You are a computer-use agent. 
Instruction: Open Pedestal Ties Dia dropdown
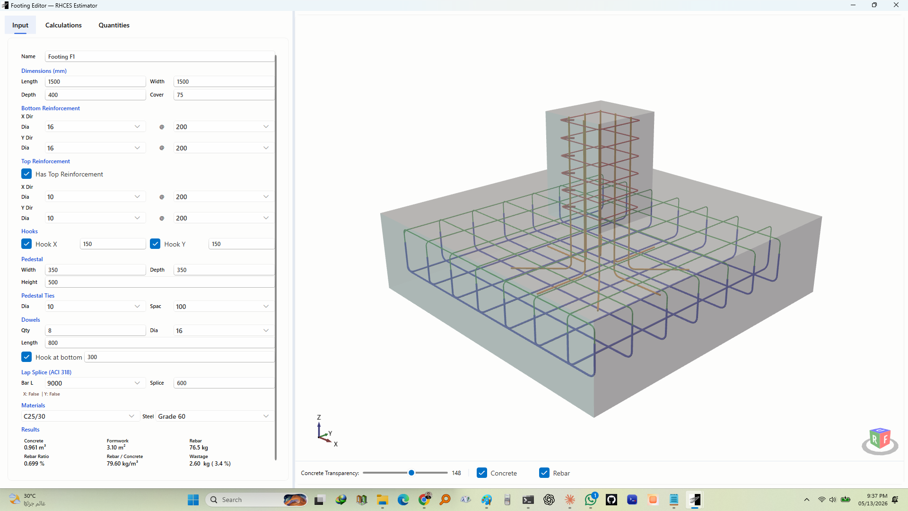95,307
